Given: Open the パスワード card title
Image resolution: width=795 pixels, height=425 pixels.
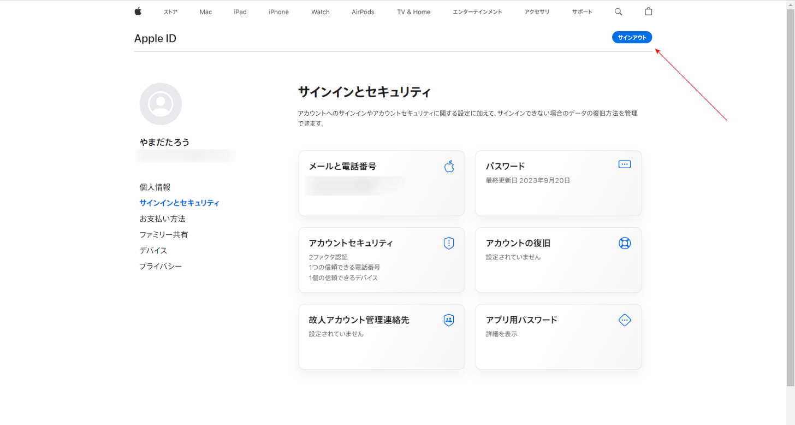Looking at the screenshot, I should [x=506, y=166].
